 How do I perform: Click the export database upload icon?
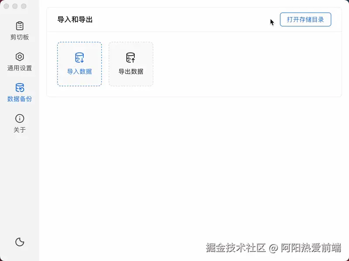(130, 57)
